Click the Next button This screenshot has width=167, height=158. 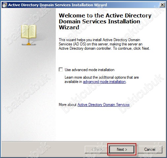pos(122,149)
